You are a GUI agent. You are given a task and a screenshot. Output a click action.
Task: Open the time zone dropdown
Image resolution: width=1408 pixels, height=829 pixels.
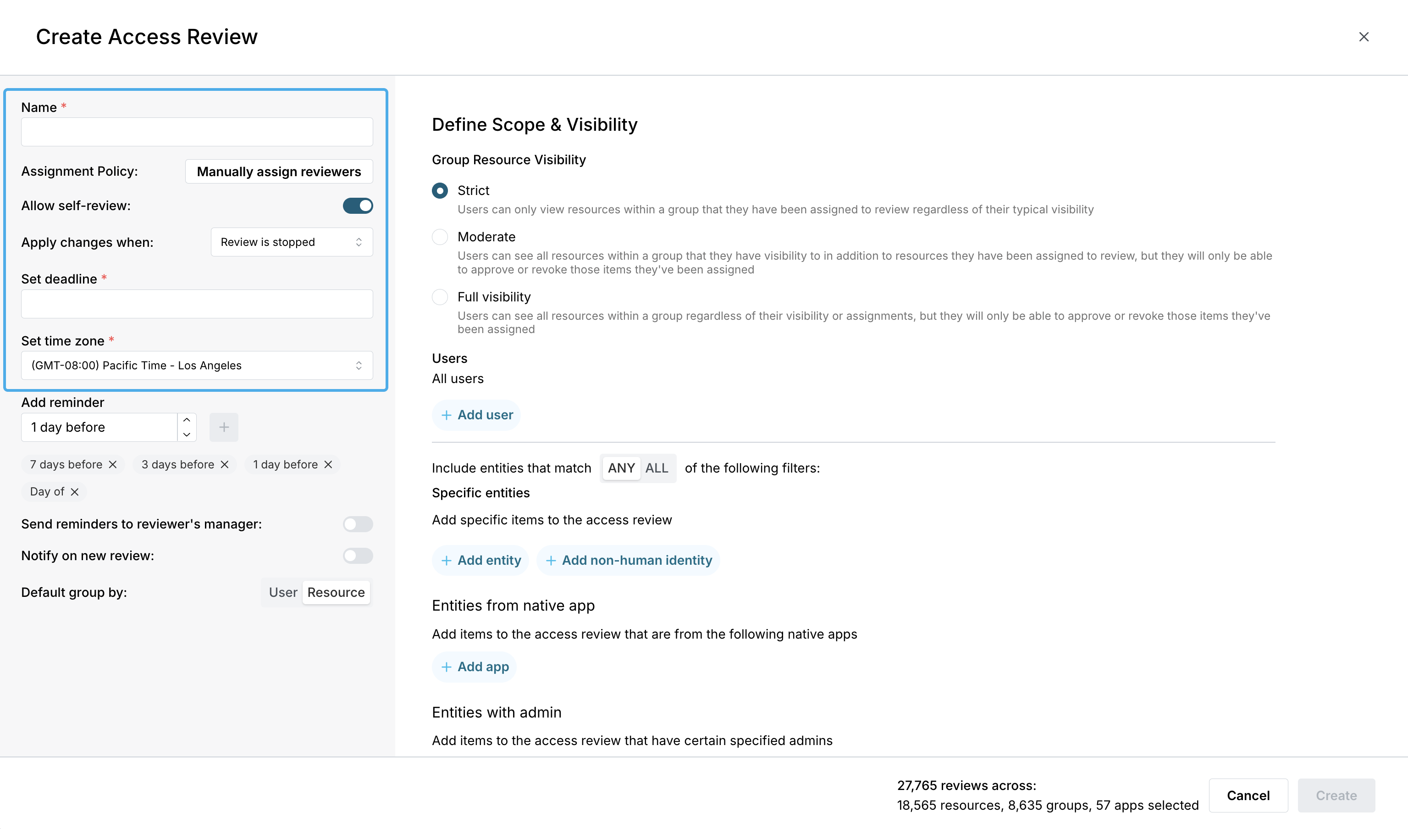click(197, 366)
